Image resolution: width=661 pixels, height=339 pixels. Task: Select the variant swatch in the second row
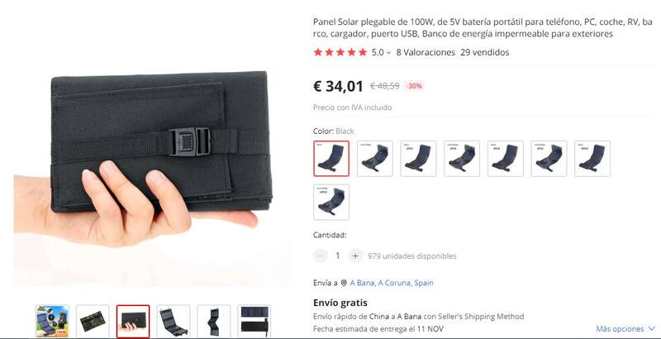pos(331,202)
